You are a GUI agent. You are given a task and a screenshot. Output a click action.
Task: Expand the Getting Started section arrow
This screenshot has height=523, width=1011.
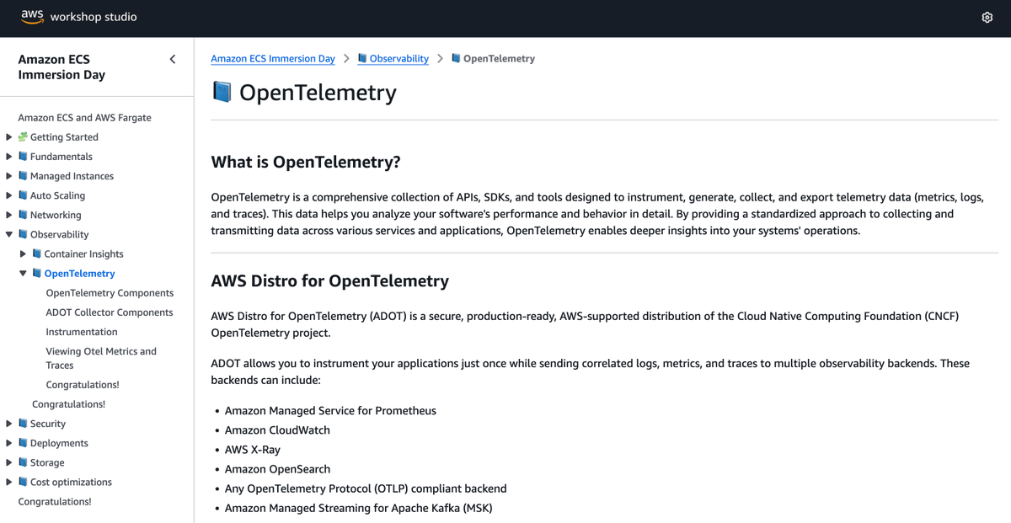(x=9, y=136)
